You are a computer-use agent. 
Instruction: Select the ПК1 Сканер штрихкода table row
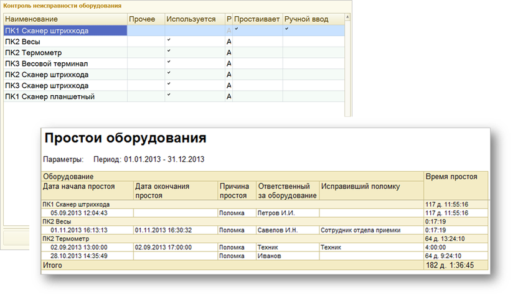(x=47, y=30)
